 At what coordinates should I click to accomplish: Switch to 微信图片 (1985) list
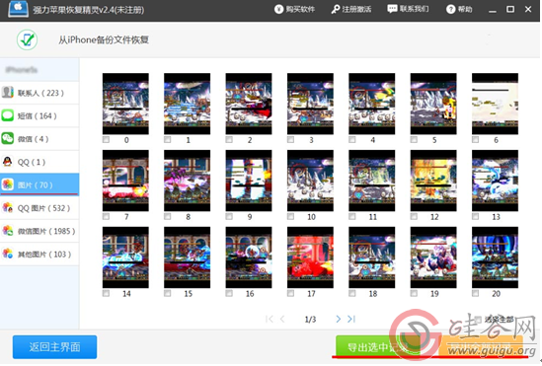coord(39,231)
